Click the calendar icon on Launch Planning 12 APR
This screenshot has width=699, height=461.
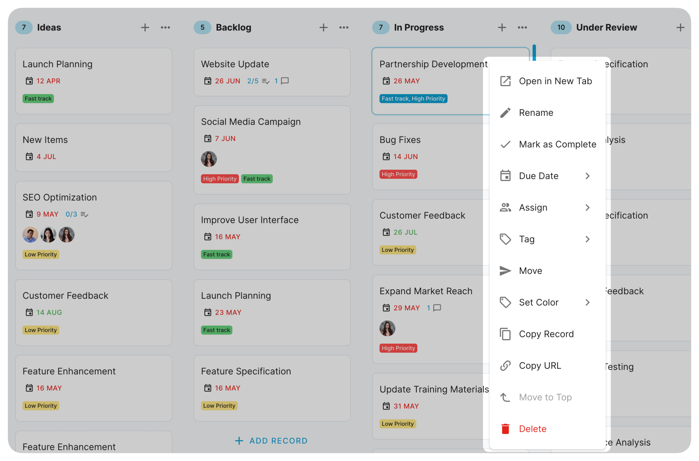29,81
